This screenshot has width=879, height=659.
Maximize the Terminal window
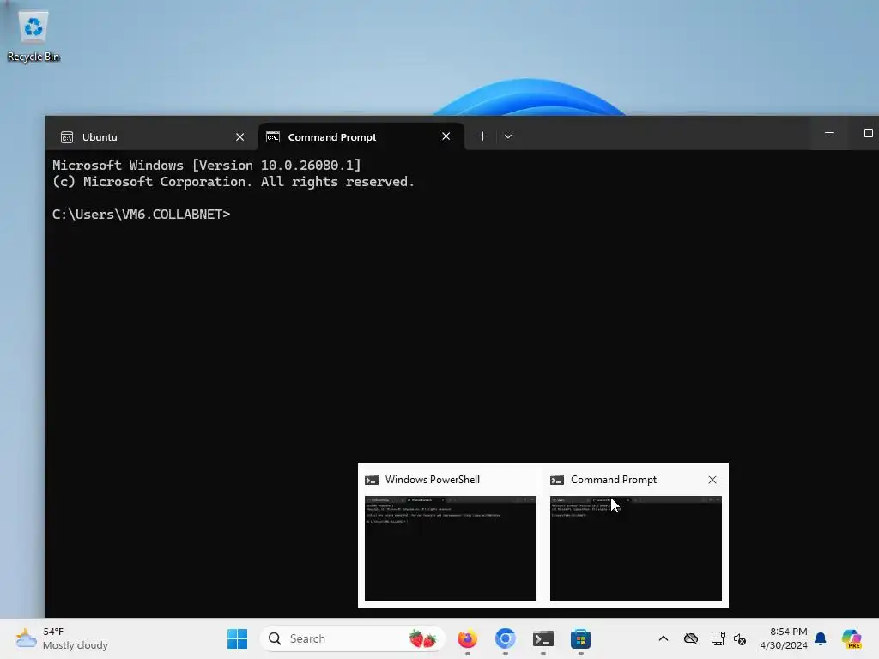tap(868, 133)
